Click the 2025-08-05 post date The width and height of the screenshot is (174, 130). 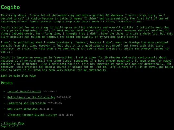tap(46, 109)
